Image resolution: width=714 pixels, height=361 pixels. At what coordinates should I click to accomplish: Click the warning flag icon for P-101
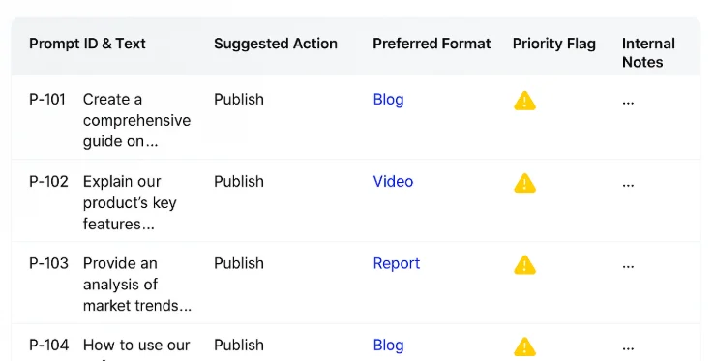[x=524, y=101]
